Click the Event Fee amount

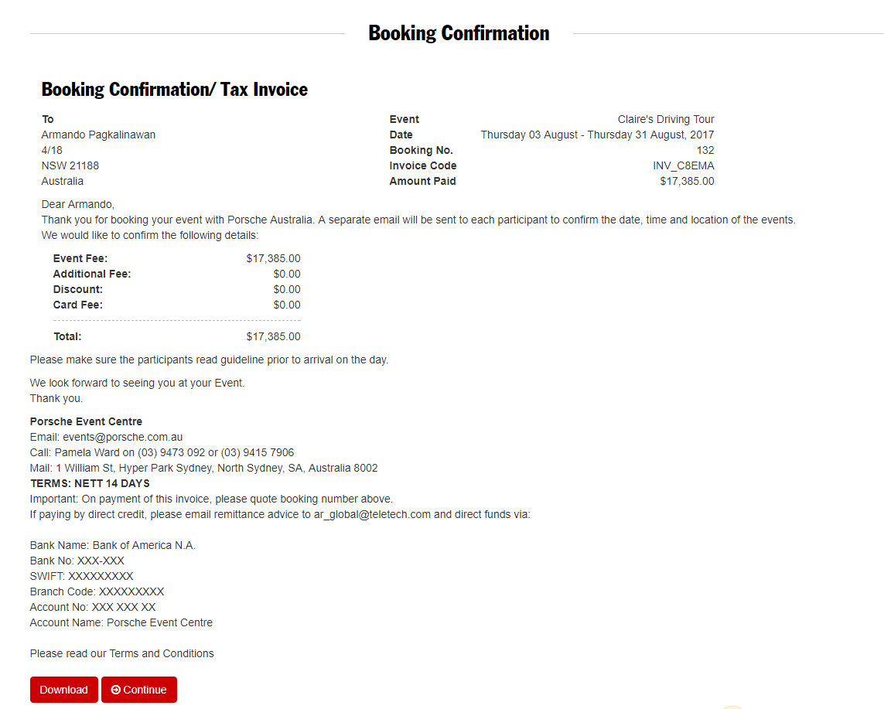[x=273, y=258]
